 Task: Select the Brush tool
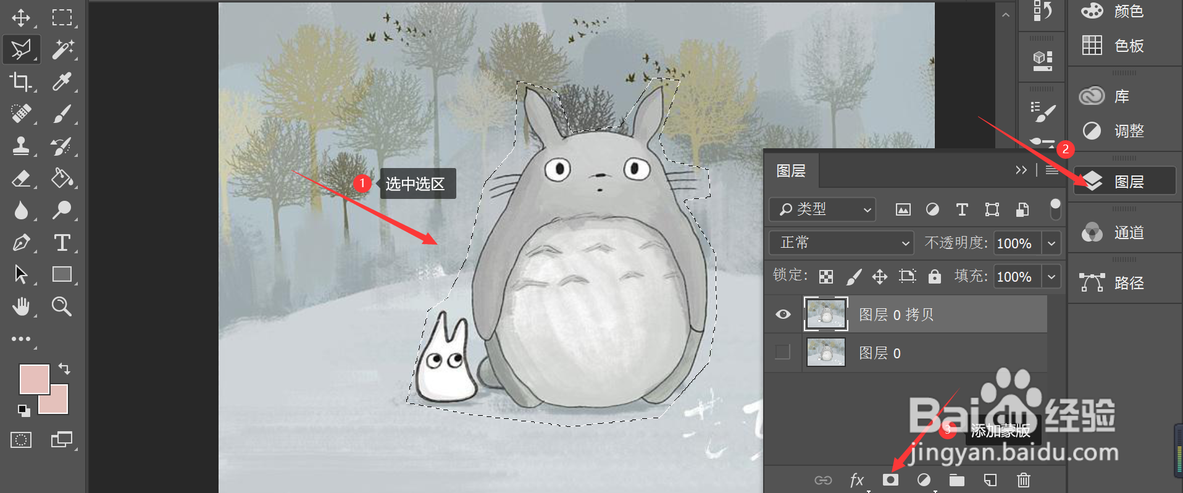pos(62,114)
